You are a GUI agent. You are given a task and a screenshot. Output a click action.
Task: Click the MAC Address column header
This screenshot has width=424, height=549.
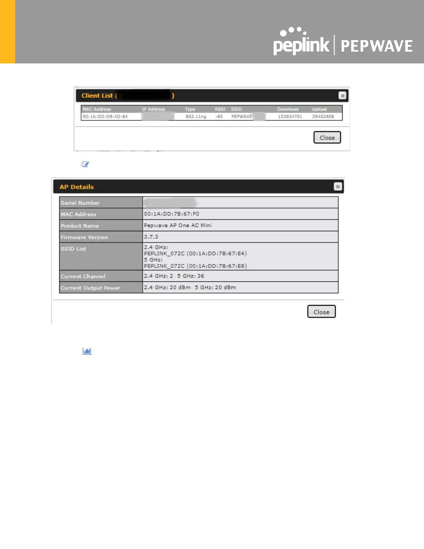[x=97, y=109]
